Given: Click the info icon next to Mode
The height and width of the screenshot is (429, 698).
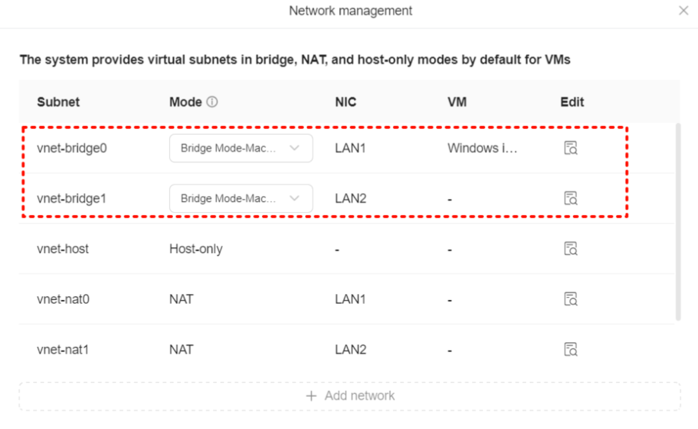Looking at the screenshot, I should coord(213,102).
